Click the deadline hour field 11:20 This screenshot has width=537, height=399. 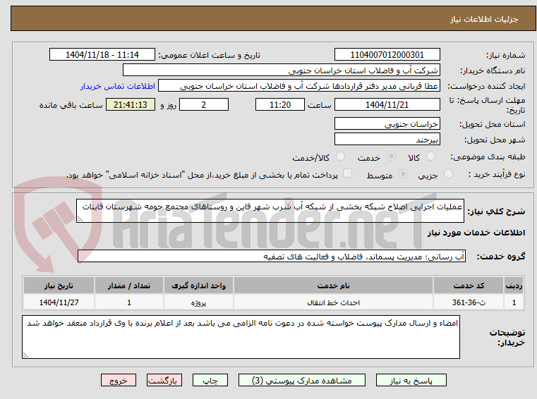[x=280, y=105]
